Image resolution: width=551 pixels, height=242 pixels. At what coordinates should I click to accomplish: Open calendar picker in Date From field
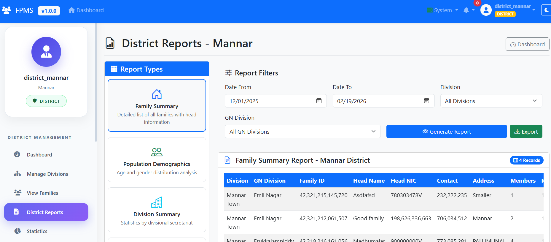coord(319,101)
